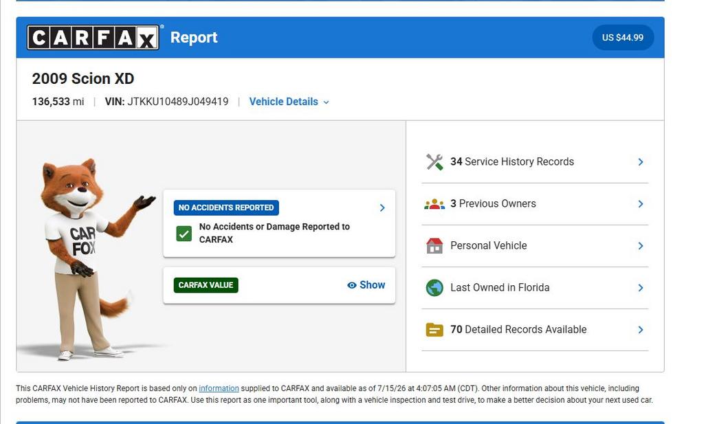
Task: Open chevron for 3 Previous Owners
Action: (641, 204)
